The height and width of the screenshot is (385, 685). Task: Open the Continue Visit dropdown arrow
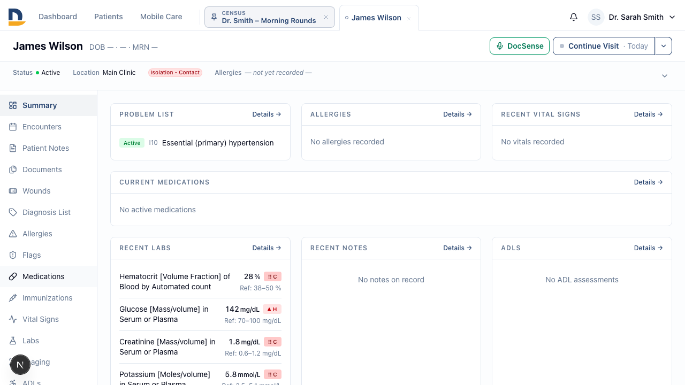pyautogui.click(x=664, y=46)
